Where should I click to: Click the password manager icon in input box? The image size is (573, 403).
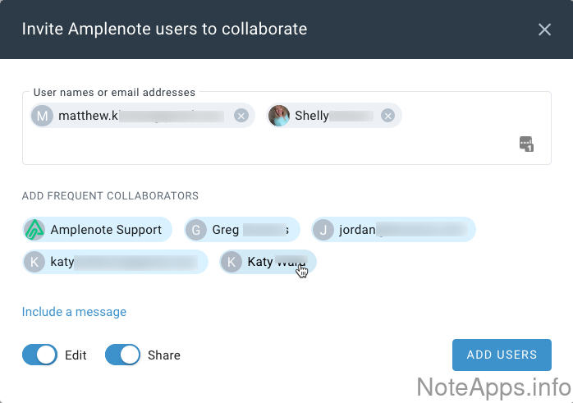[526, 144]
